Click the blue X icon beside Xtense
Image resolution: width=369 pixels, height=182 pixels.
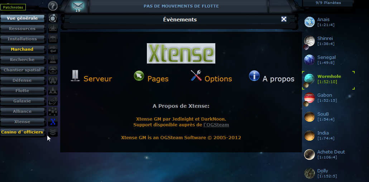tap(53, 122)
